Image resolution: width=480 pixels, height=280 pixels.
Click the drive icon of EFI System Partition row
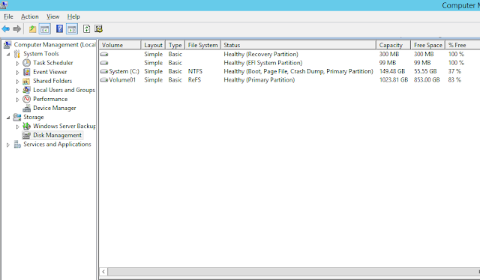(104, 63)
